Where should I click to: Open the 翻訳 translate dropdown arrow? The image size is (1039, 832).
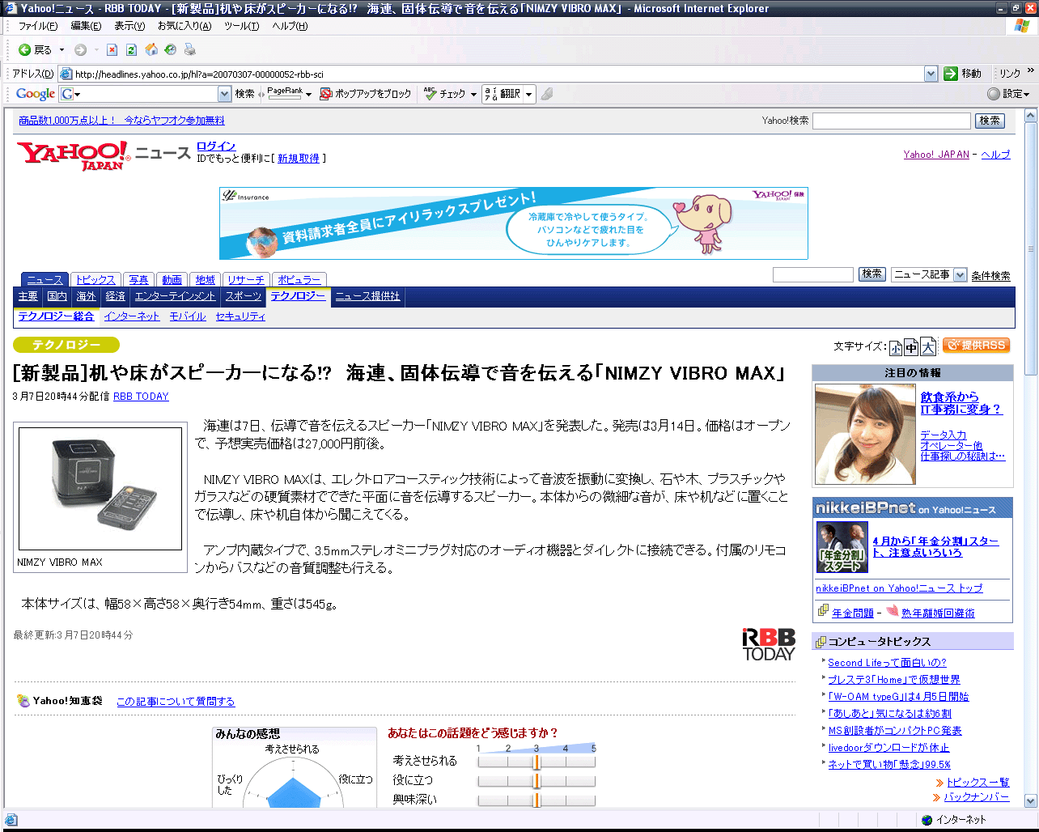point(529,95)
